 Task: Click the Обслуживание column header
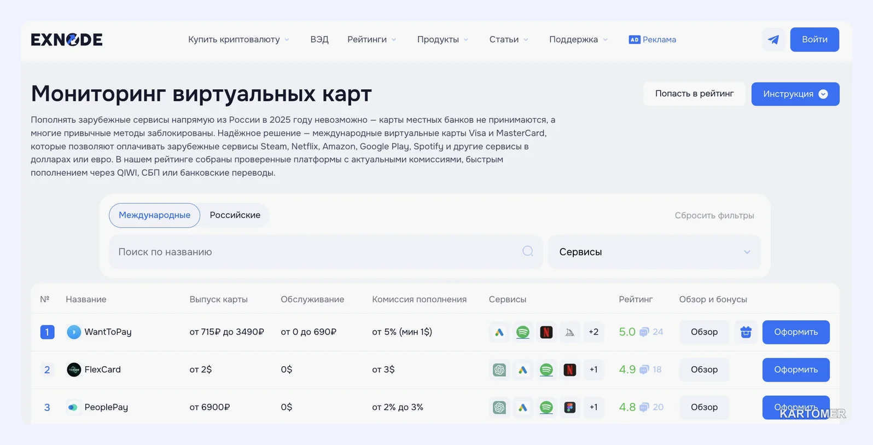point(312,299)
